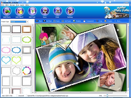Click the Add Clipart icon
Image resolution: width=131 pixels, height=98 pixels.
19,11
